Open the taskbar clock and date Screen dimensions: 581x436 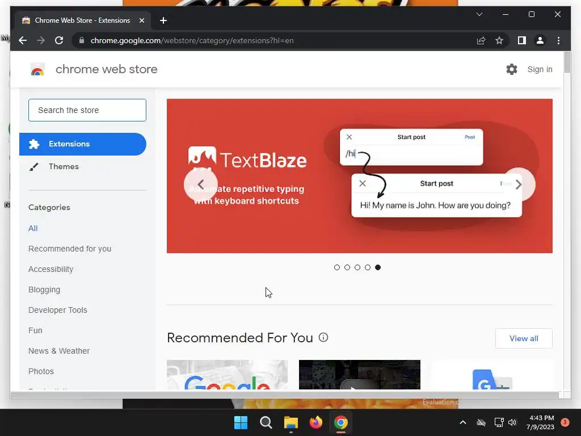pyautogui.click(x=541, y=422)
